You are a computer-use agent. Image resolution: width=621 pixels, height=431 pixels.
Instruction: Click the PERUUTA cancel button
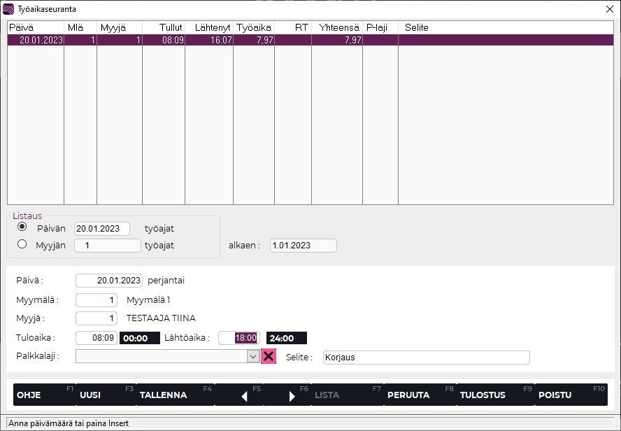pyautogui.click(x=415, y=395)
